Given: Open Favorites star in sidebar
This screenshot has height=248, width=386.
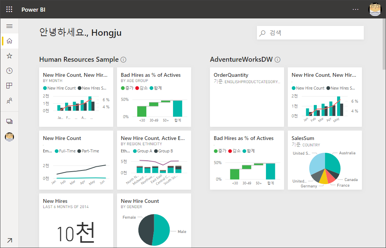Looking at the screenshot, I should click(9, 56).
